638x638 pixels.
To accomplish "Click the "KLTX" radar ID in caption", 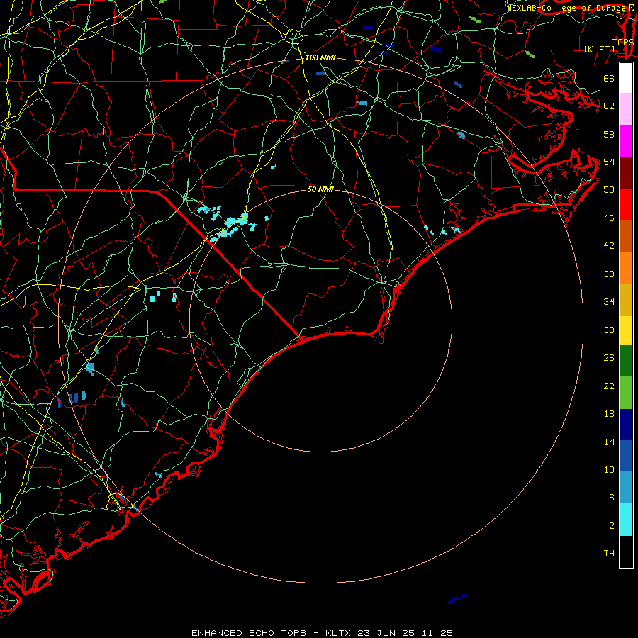I will [x=340, y=633].
